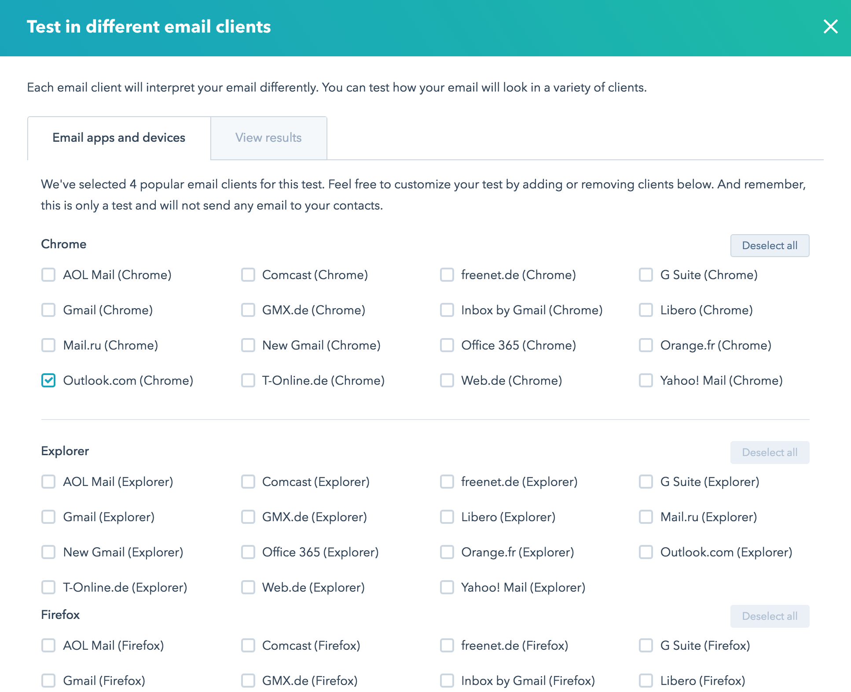The width and height of the screenshot is (851, 692).
Task: Enable GMX.de (Firefox) checkbox
Action: coord(248,681)
